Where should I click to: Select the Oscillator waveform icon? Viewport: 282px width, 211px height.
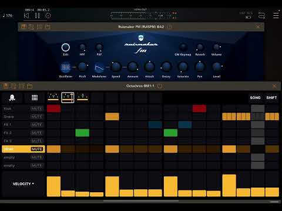pos(66,67)
